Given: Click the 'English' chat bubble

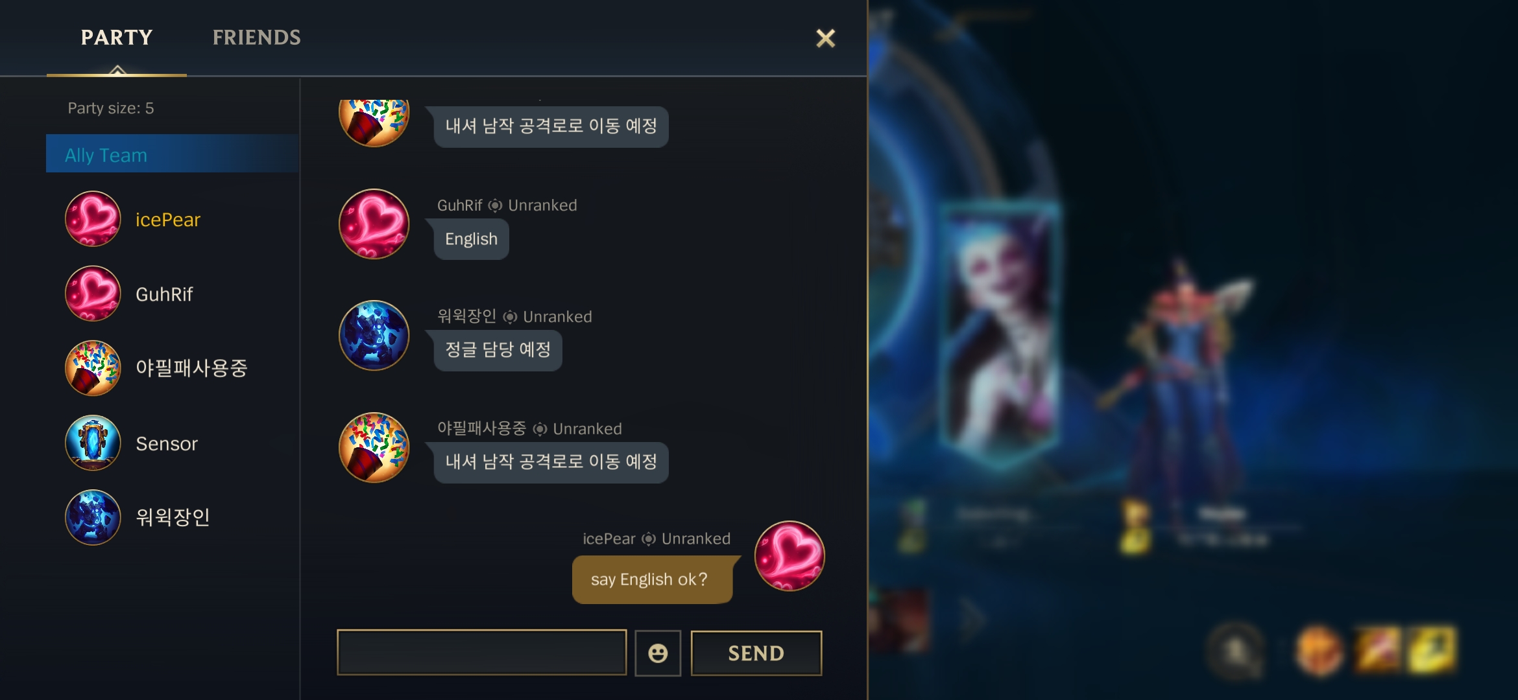Looking at the screenshot, I should click(x=471, y=239).
